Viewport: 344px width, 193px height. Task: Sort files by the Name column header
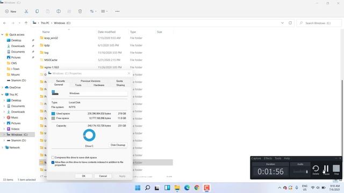click(46, 32)
